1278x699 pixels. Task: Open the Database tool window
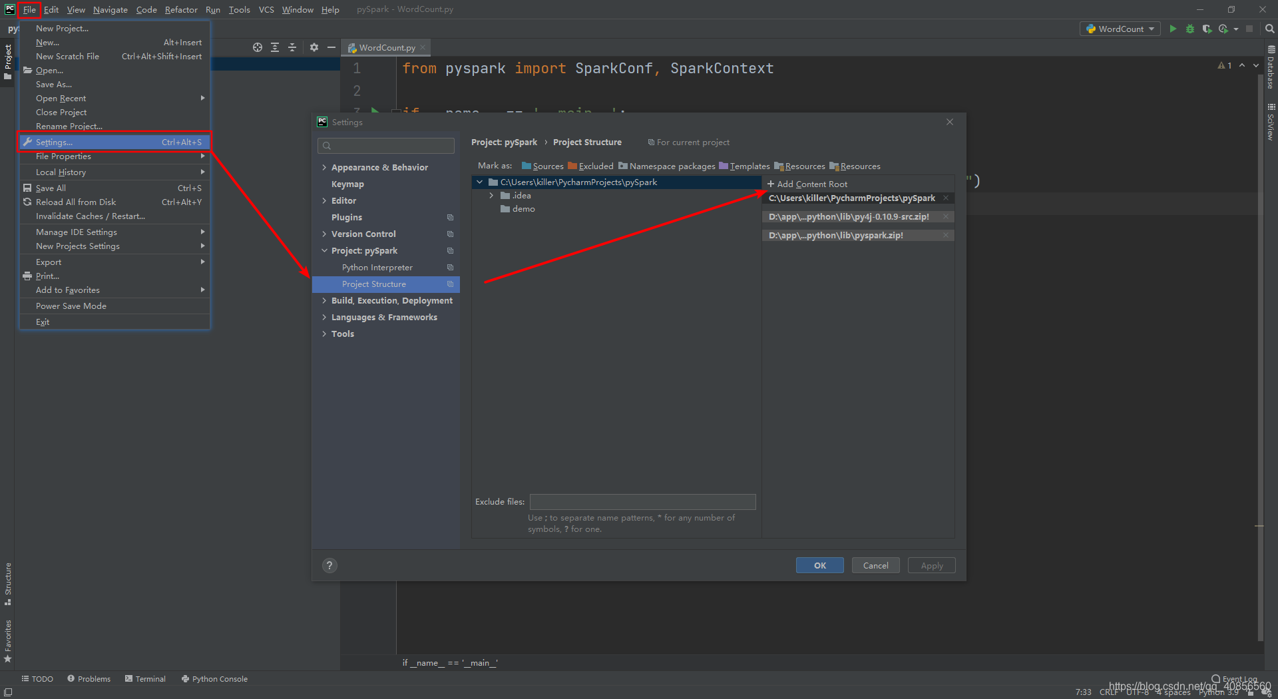point(1271,67)
